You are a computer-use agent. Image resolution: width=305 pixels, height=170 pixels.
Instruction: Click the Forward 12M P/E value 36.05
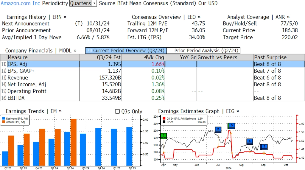pos(198,30)
